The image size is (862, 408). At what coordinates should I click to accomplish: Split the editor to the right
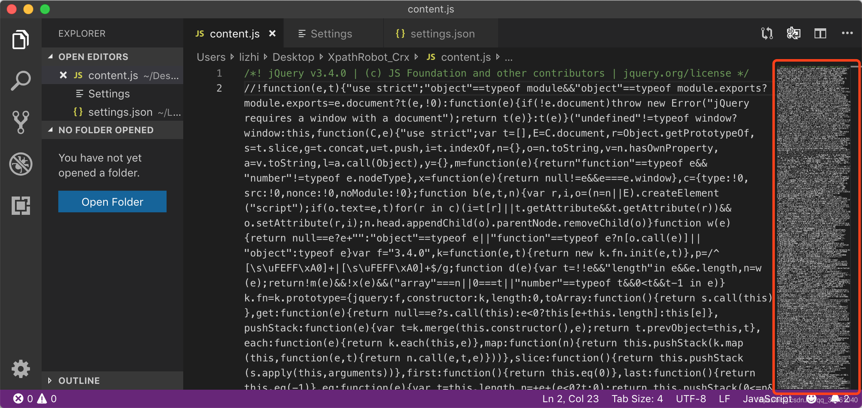point(820,33)
